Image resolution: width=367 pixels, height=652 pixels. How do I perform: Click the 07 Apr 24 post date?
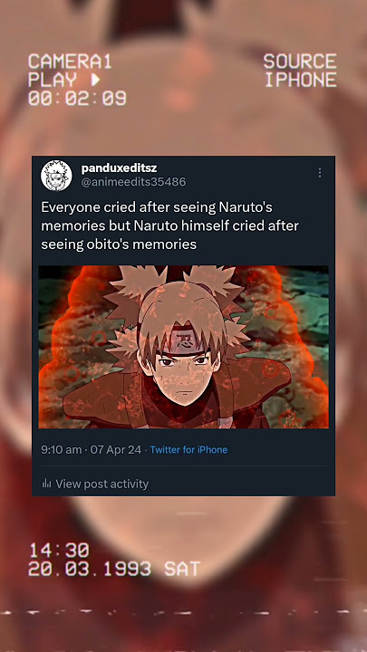point(116,449)
